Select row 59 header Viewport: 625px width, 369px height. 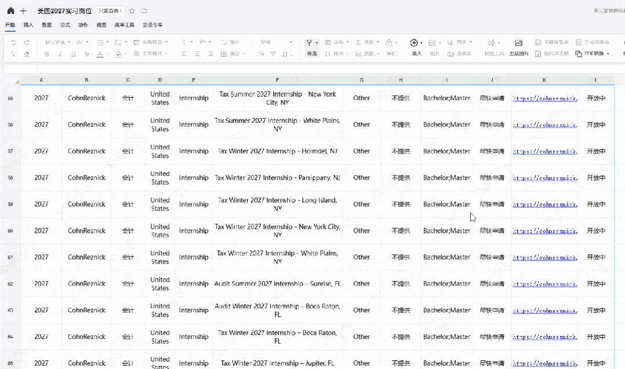(10, 204)
